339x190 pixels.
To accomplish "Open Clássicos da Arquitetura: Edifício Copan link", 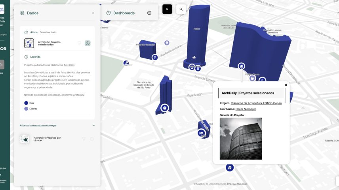I will click(x=256, y=103).
